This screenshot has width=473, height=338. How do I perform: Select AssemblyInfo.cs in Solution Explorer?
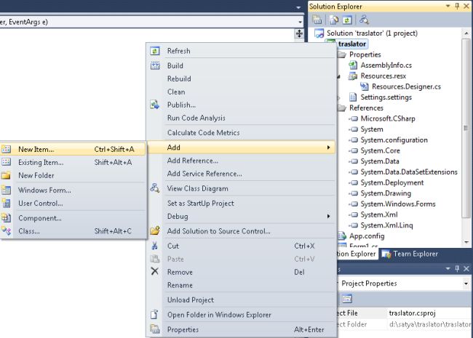pyautogui.click(x=386, y=65)
